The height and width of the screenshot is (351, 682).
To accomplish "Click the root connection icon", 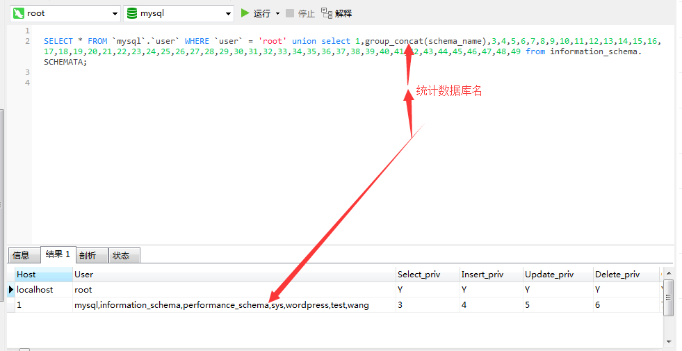I will [19, 13].
